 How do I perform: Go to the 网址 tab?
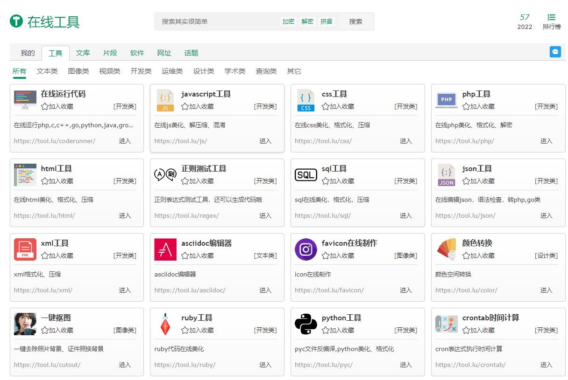coord(164,53)
